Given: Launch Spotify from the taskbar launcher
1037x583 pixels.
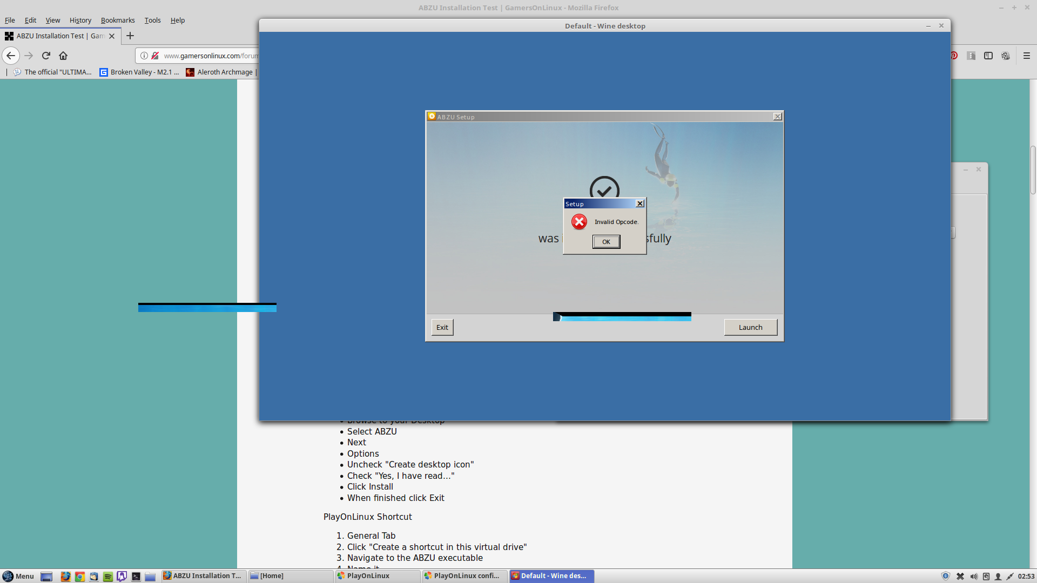Looking at the screenshot, I should click(x=107, y=576).
